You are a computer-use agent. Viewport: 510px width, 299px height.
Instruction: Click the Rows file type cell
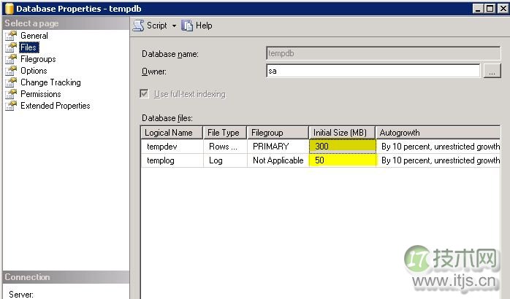click(x=225, y=147)
